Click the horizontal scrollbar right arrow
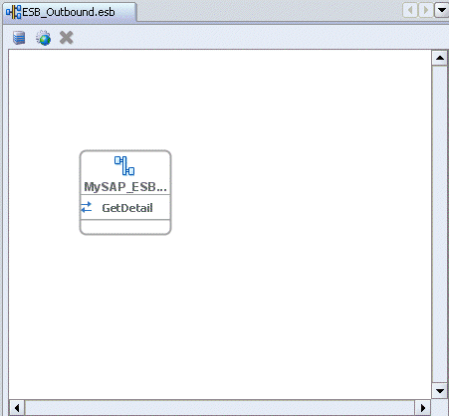The width and height of the screenshot is (449, 416). [423, 407]
